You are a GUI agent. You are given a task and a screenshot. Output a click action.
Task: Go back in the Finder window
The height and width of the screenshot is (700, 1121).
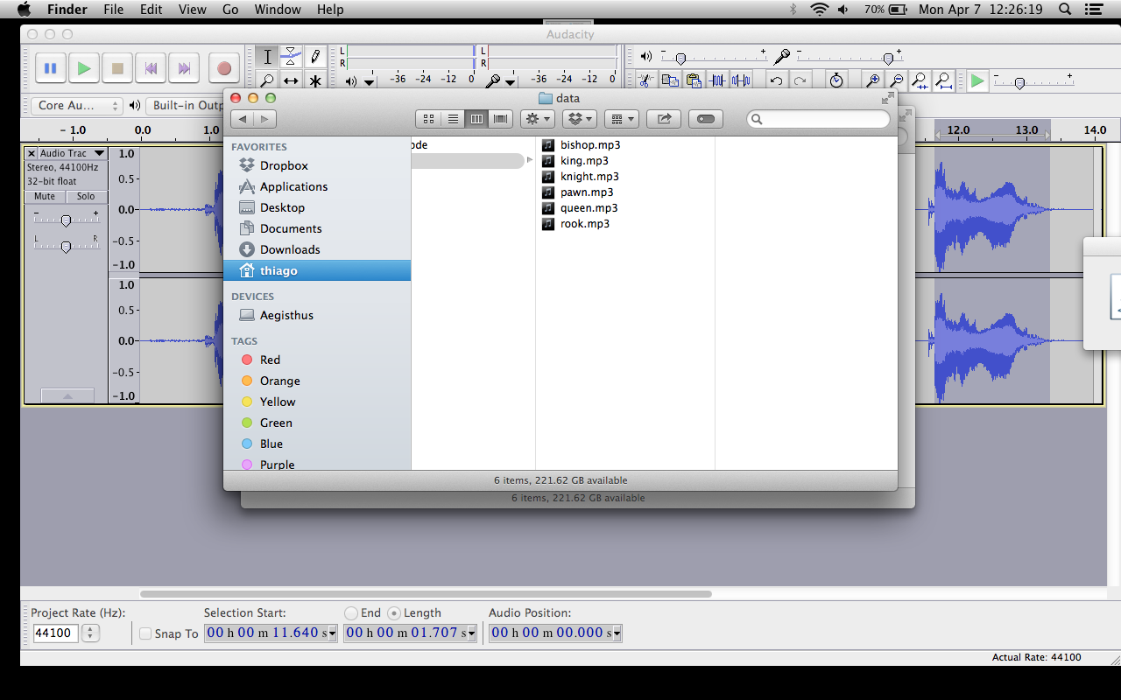243,118
